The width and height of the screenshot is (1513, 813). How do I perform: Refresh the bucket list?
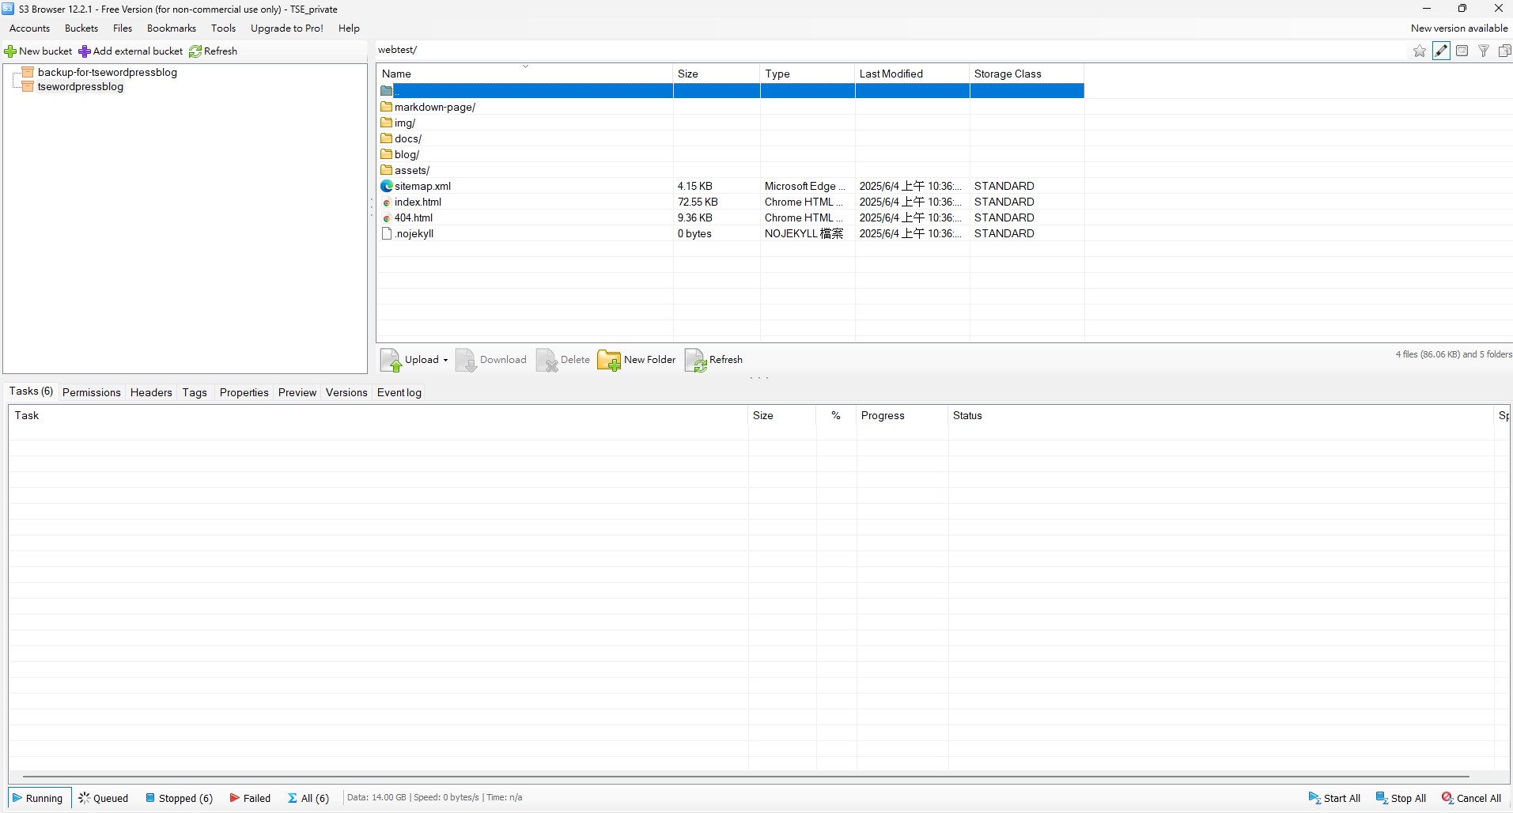click(214, 51)
